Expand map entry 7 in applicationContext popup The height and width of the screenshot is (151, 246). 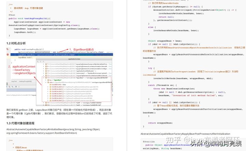pos(44,64)
